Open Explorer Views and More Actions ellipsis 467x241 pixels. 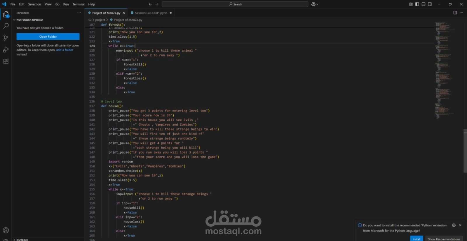(79, 13)
